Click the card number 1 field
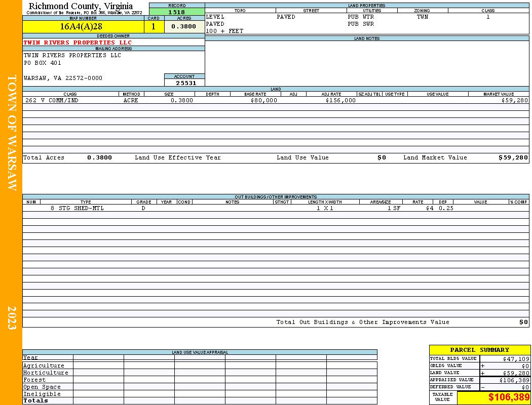The image size is (532, 405). pos(154,26)
